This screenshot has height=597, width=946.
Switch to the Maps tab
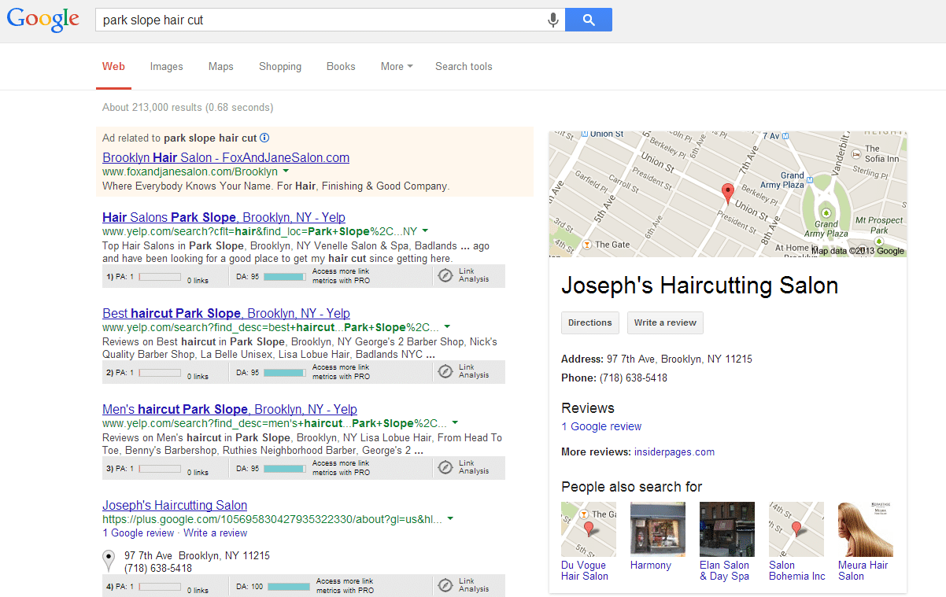coord(221,67)
